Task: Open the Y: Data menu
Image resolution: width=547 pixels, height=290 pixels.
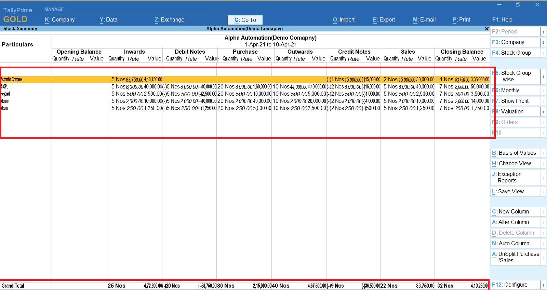Action: [x=108, y=20]
